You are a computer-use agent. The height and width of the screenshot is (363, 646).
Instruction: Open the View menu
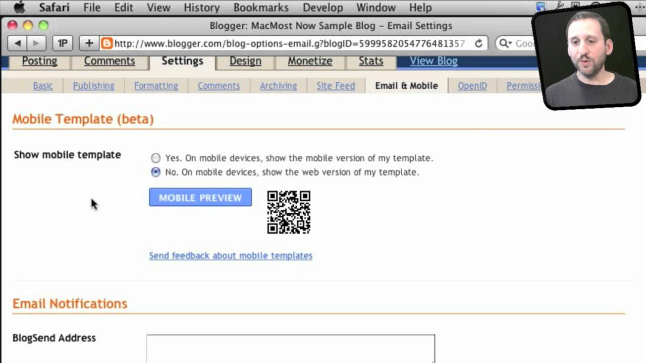coord(158,8)
